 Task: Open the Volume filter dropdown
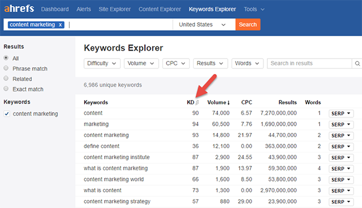(141, 63)
